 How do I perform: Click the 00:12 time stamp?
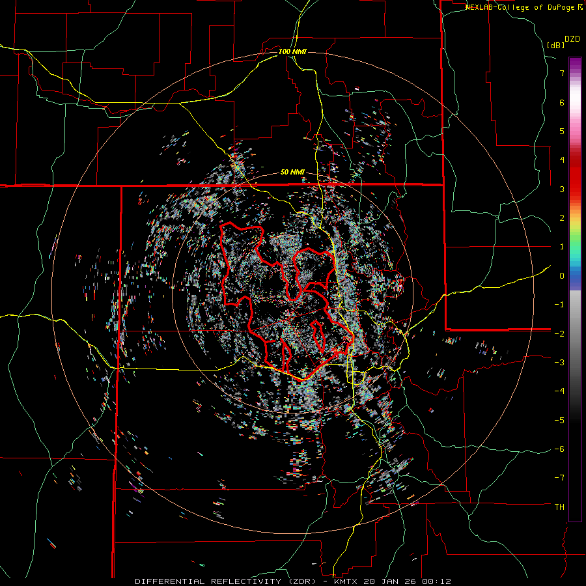click(438, 581)
